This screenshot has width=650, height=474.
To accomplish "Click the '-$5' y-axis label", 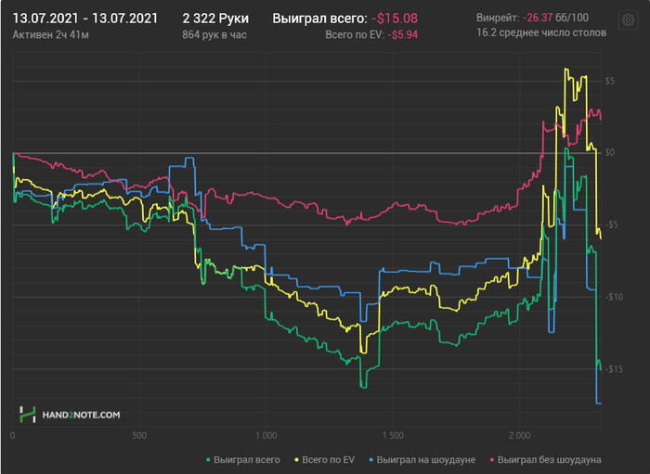I will click(x=611, y=224).
